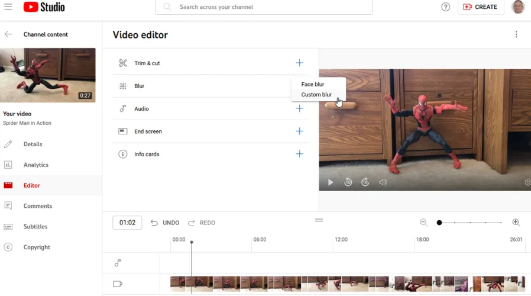Choose Face blur option
Image resolution: width=531 pixels, height=296 pixels.
(x=313, y=84)
